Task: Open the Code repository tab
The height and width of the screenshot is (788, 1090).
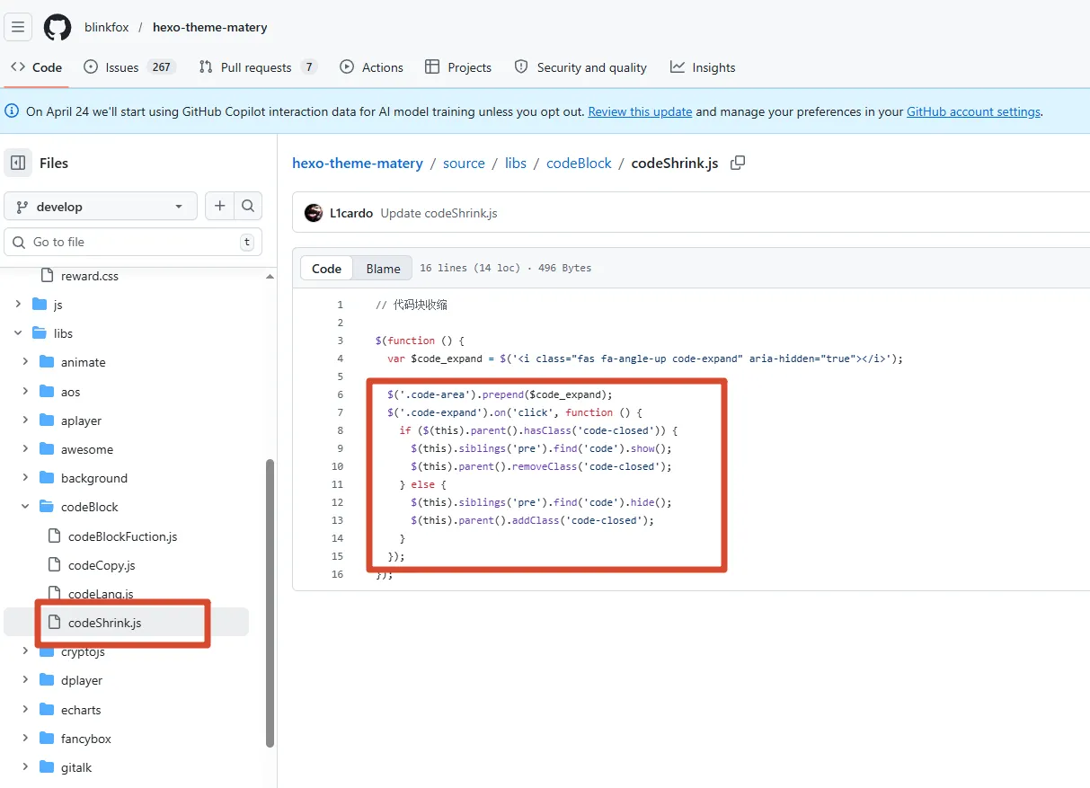Action: pos(37,67)
